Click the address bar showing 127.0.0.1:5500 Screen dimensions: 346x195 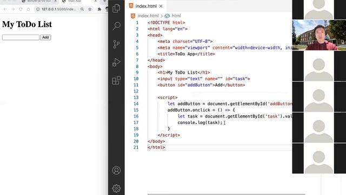pos(59,9)
